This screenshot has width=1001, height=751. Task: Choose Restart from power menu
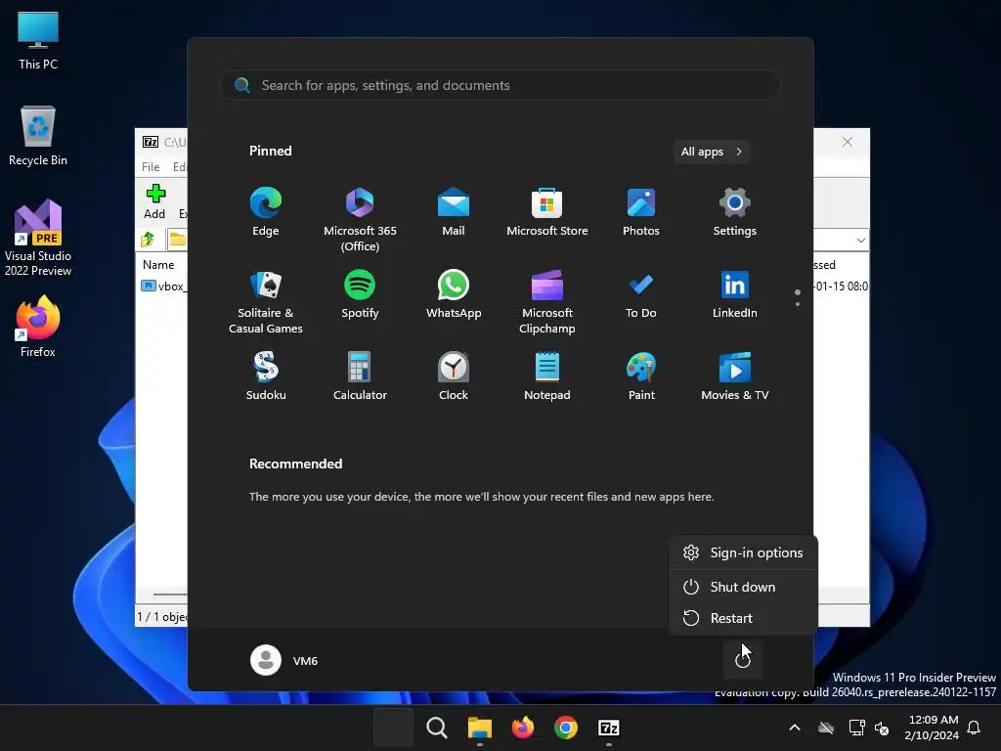tap(743, 618)
